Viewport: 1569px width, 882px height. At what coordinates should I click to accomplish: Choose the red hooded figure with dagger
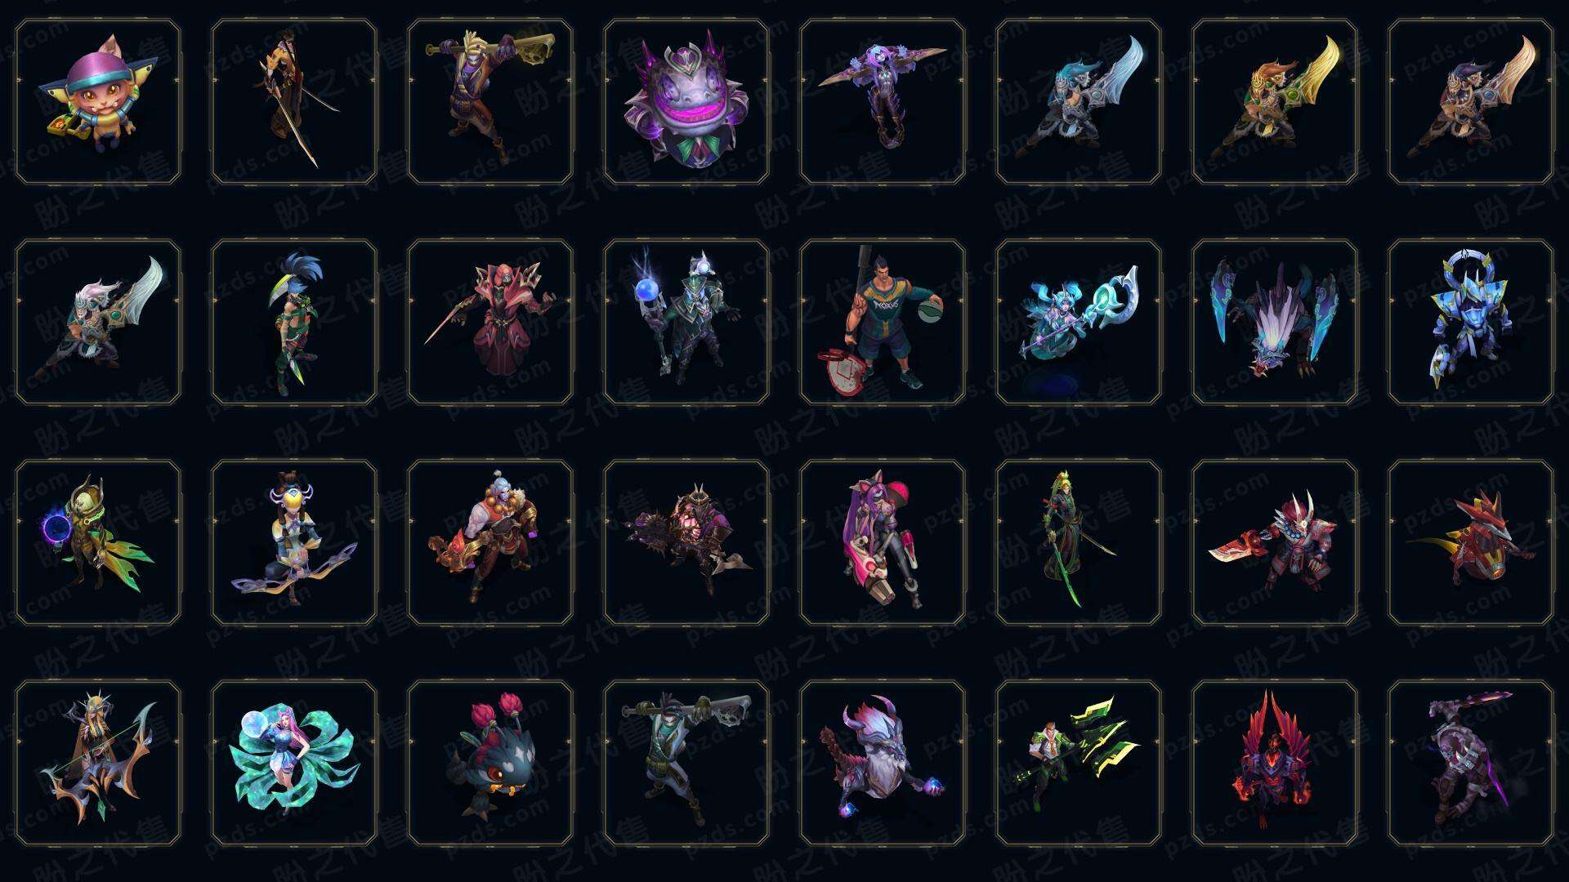(x=490, y=322)
